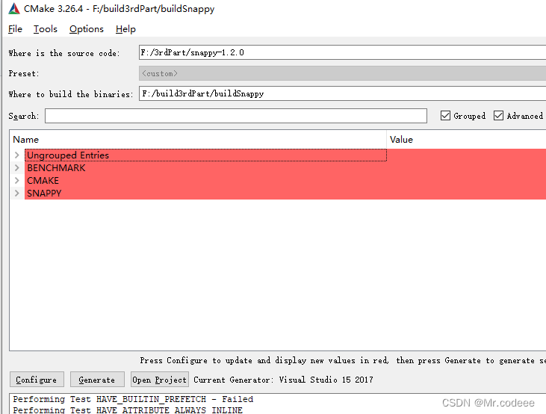The height and width of the screenshot is (414, 546).
Task: Click the CMake logo icon in title bar
Action: coord(14,8)
